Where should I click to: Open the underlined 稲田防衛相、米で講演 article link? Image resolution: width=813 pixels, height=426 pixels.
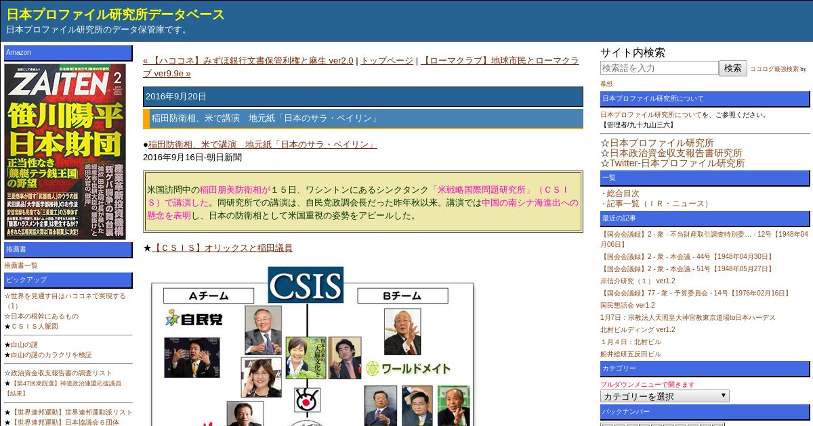262,145
